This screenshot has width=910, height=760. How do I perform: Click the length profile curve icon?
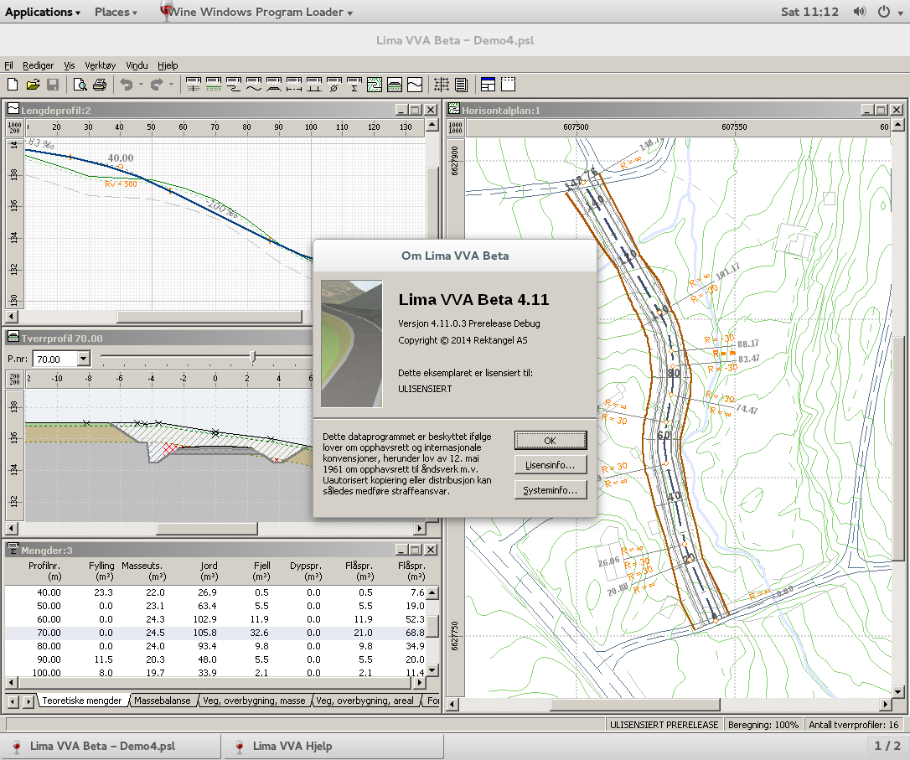[415, 85]
